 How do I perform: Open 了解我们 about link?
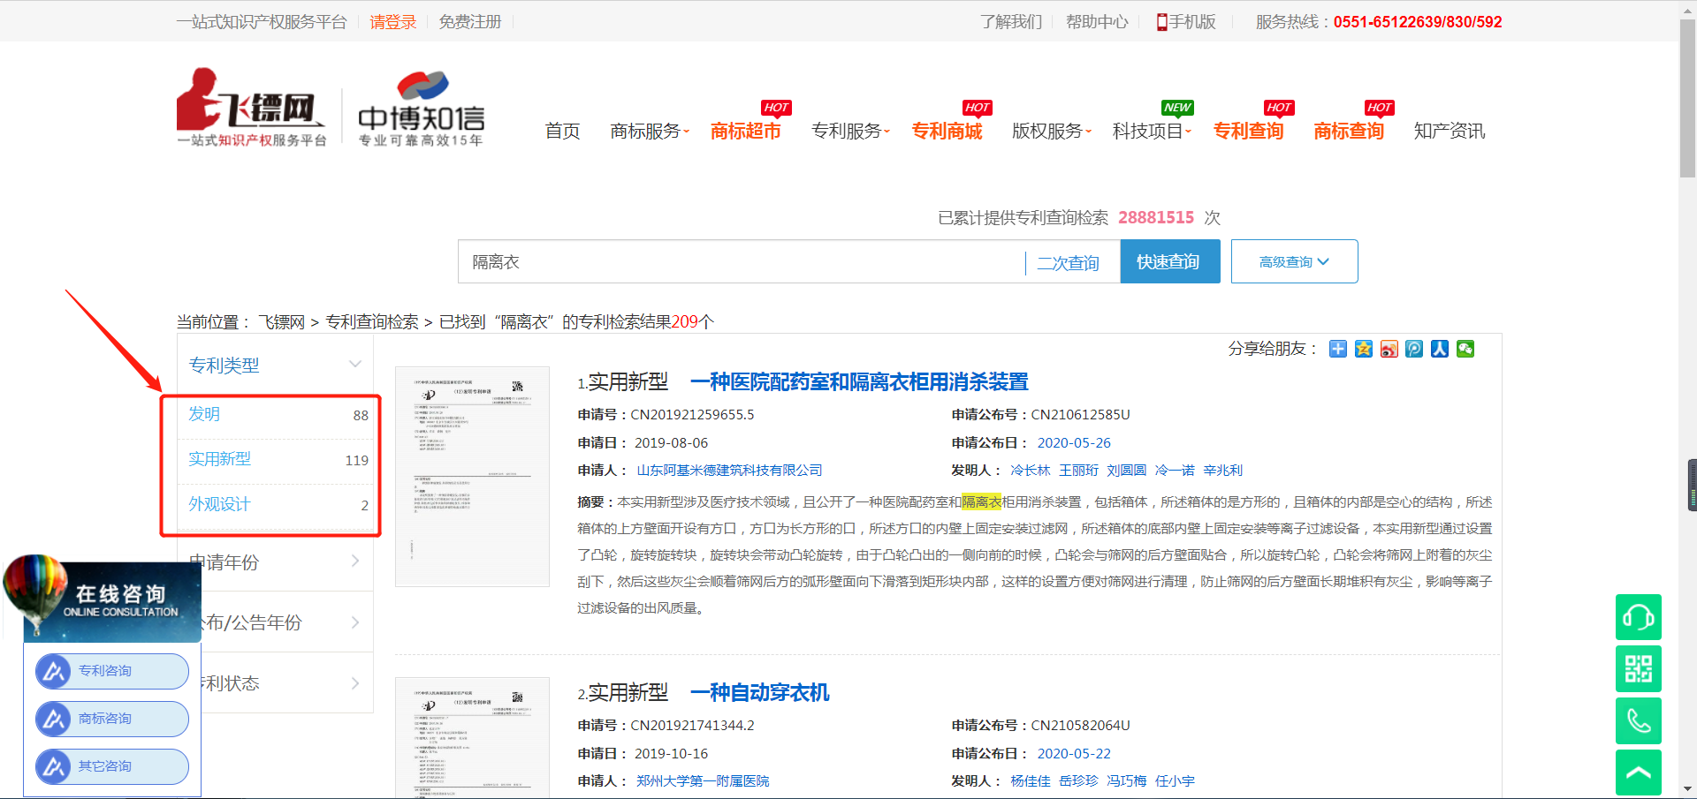point(1010,22)
